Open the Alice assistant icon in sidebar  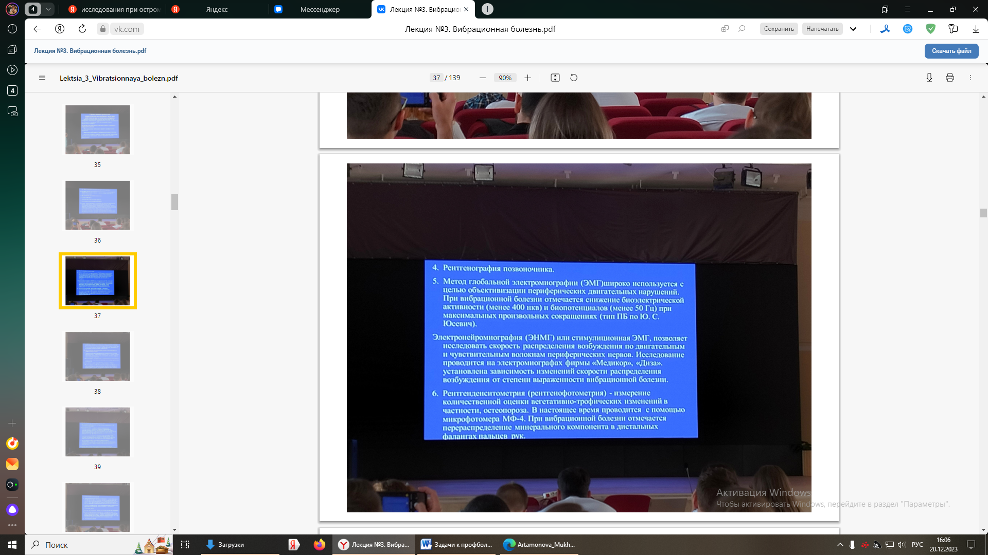[x=12, y=510]
